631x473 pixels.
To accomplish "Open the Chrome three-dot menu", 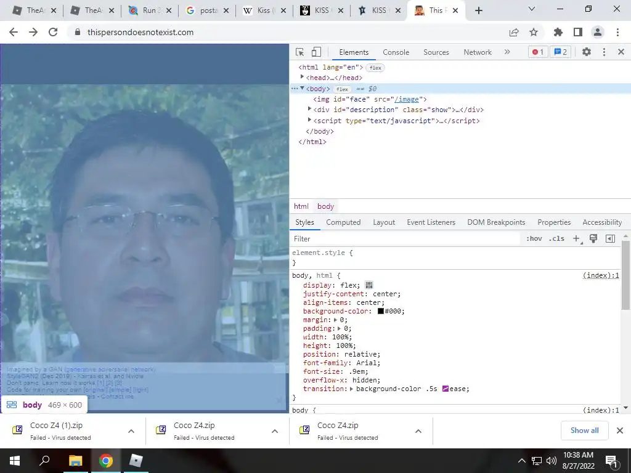I will (617, 32).
